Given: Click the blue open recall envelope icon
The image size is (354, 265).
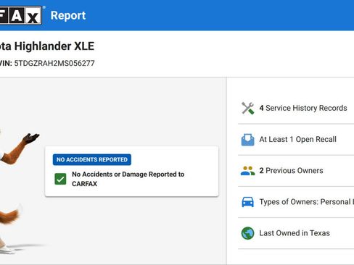Looking at the screenshot, I should click(247, 140).
